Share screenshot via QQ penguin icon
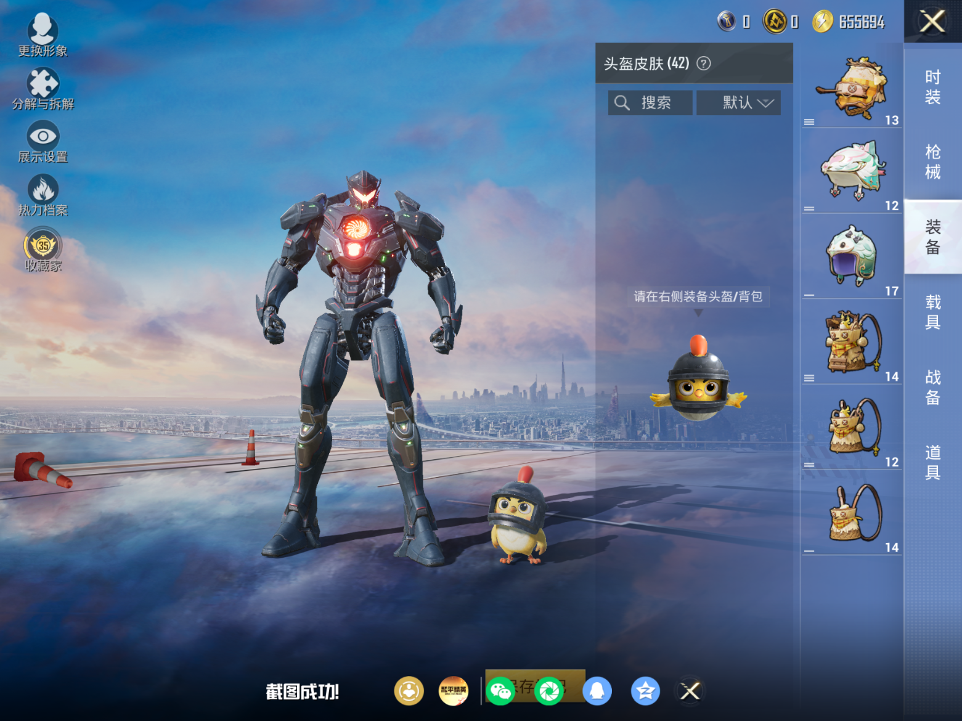The image size is (962, 721). [x=597, y=691]
